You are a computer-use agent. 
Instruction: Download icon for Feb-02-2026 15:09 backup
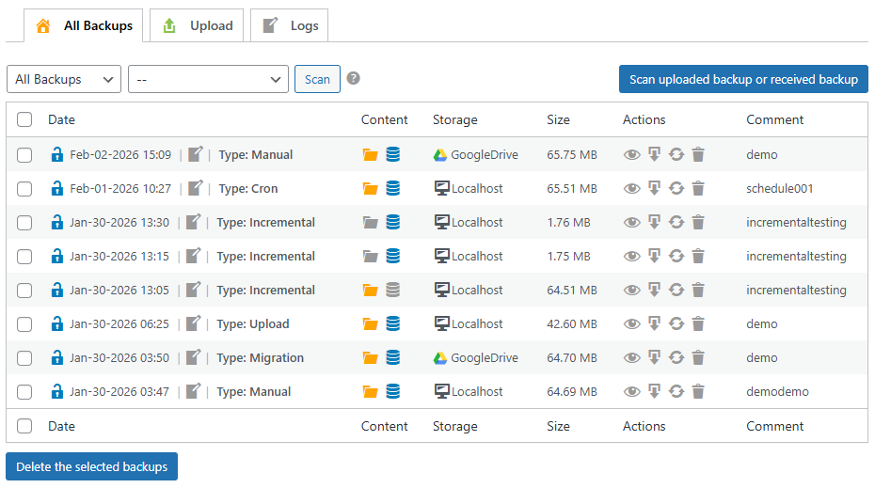click(654, 154)
